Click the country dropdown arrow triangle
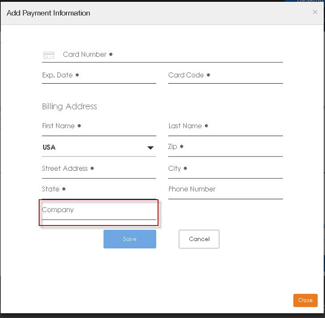The height and width of the screenshot is (318, 325). (150, 148)
